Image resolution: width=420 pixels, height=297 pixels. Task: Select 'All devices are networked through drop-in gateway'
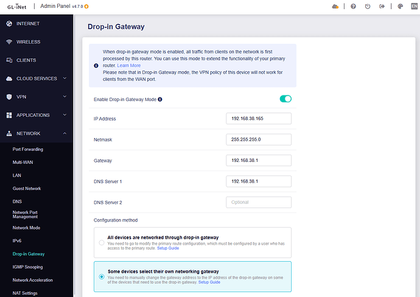point(102,242)
